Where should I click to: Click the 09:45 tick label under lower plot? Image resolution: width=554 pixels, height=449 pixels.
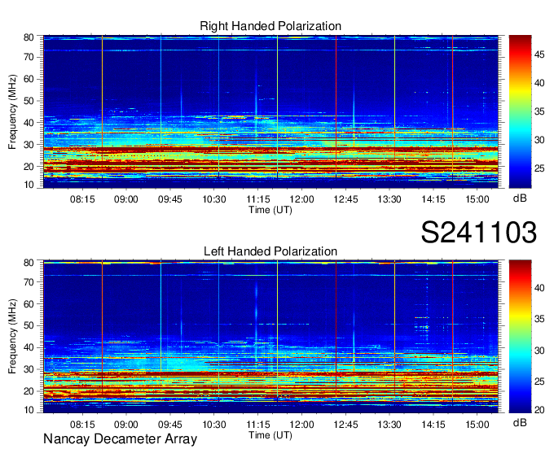[170, 425]
